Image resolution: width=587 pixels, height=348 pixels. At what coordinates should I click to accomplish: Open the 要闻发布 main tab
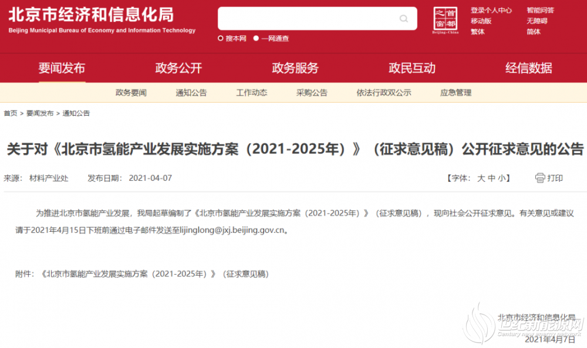click(62, 68)
